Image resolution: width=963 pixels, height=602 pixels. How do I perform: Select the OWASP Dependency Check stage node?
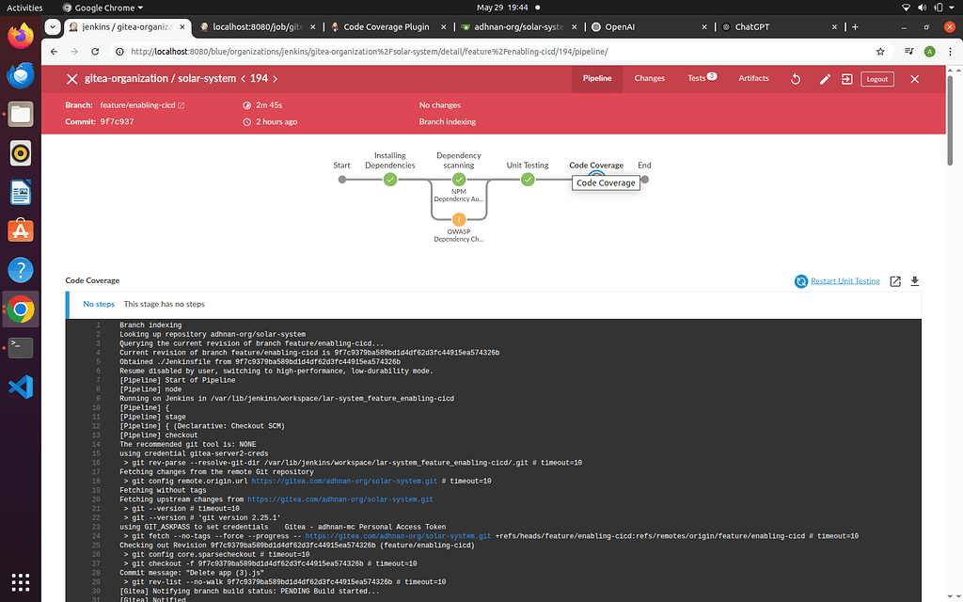tap(459, 219)
